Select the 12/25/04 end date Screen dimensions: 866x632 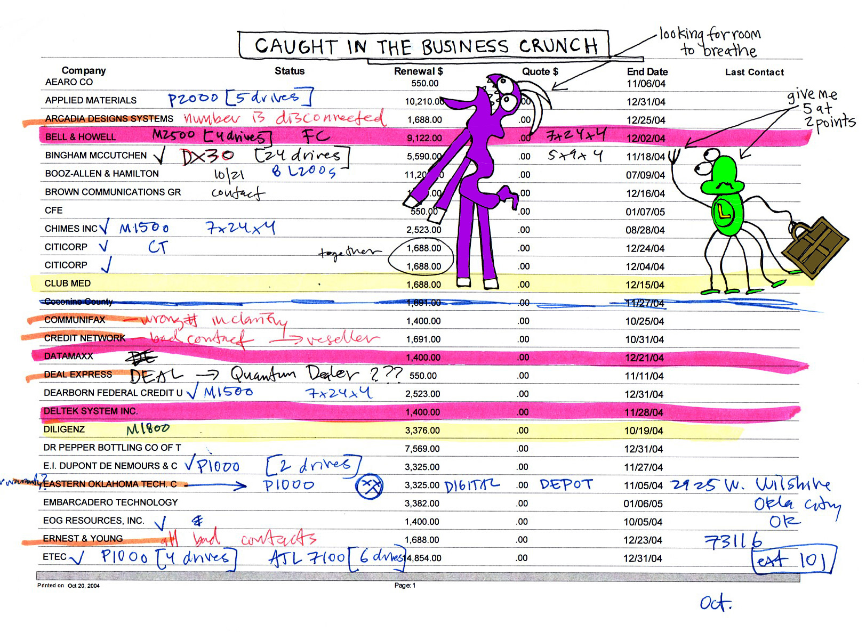pyautogui.click(x=646, y=120)
